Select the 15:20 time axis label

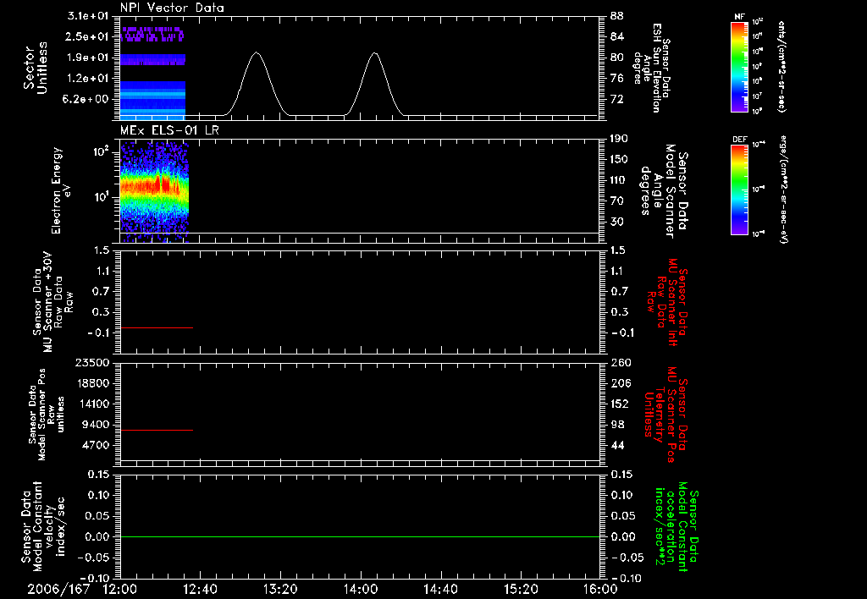[x=520, y=589]
